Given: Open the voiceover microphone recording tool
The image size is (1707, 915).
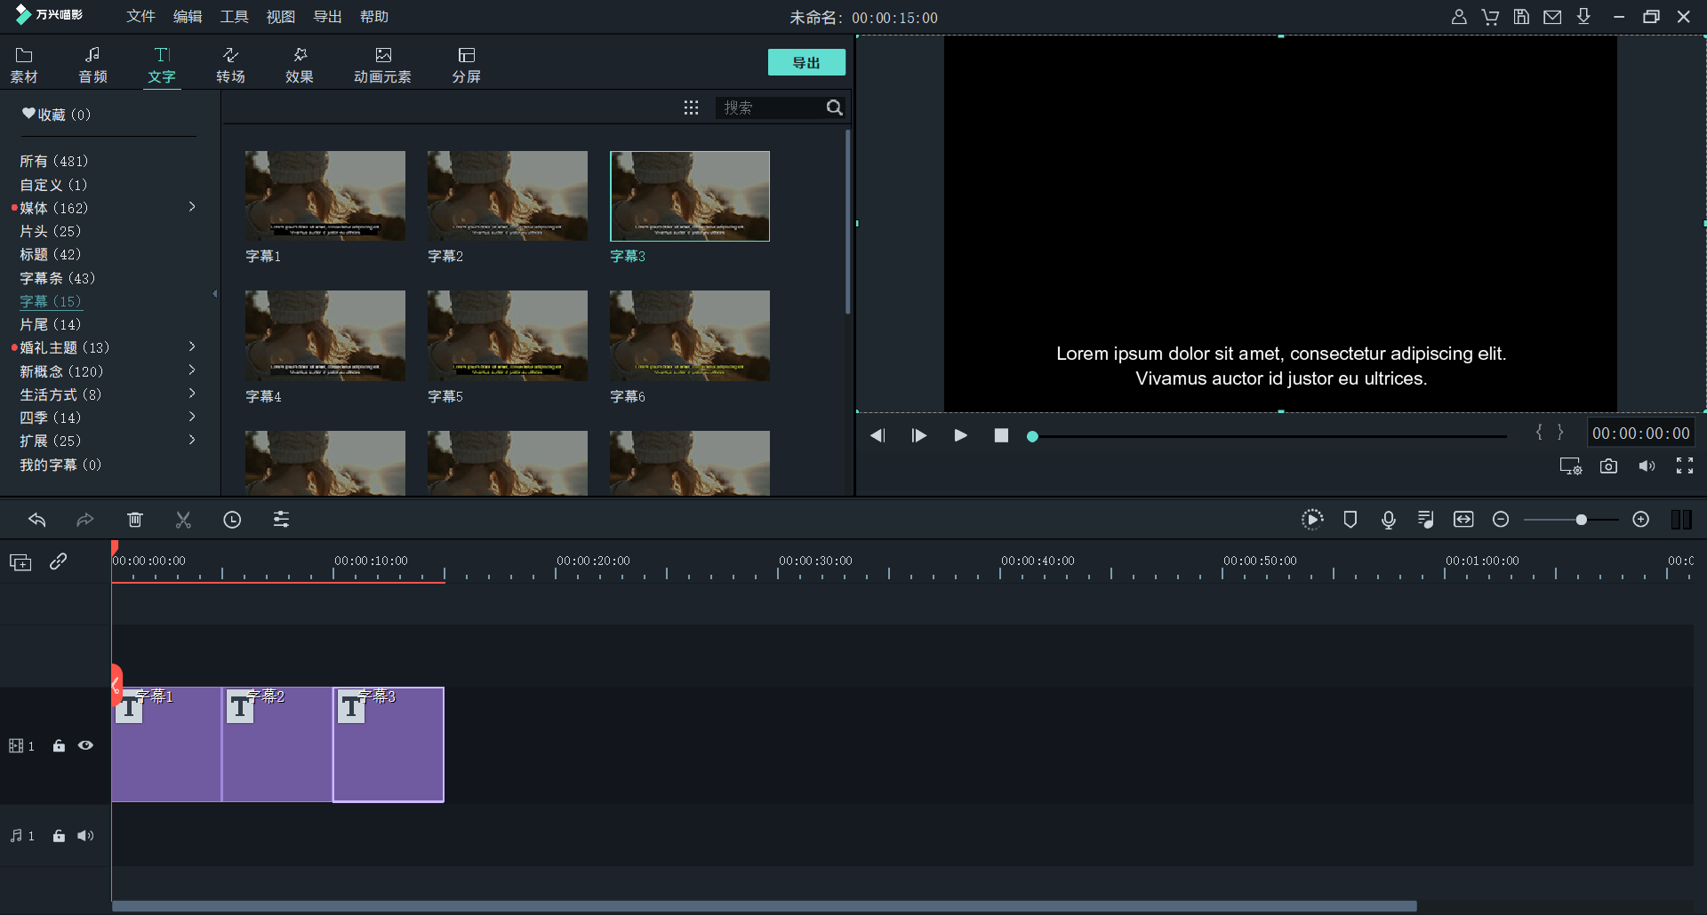Looking at the screenshot, I should pyautogui.click(x=1388, y=520).
